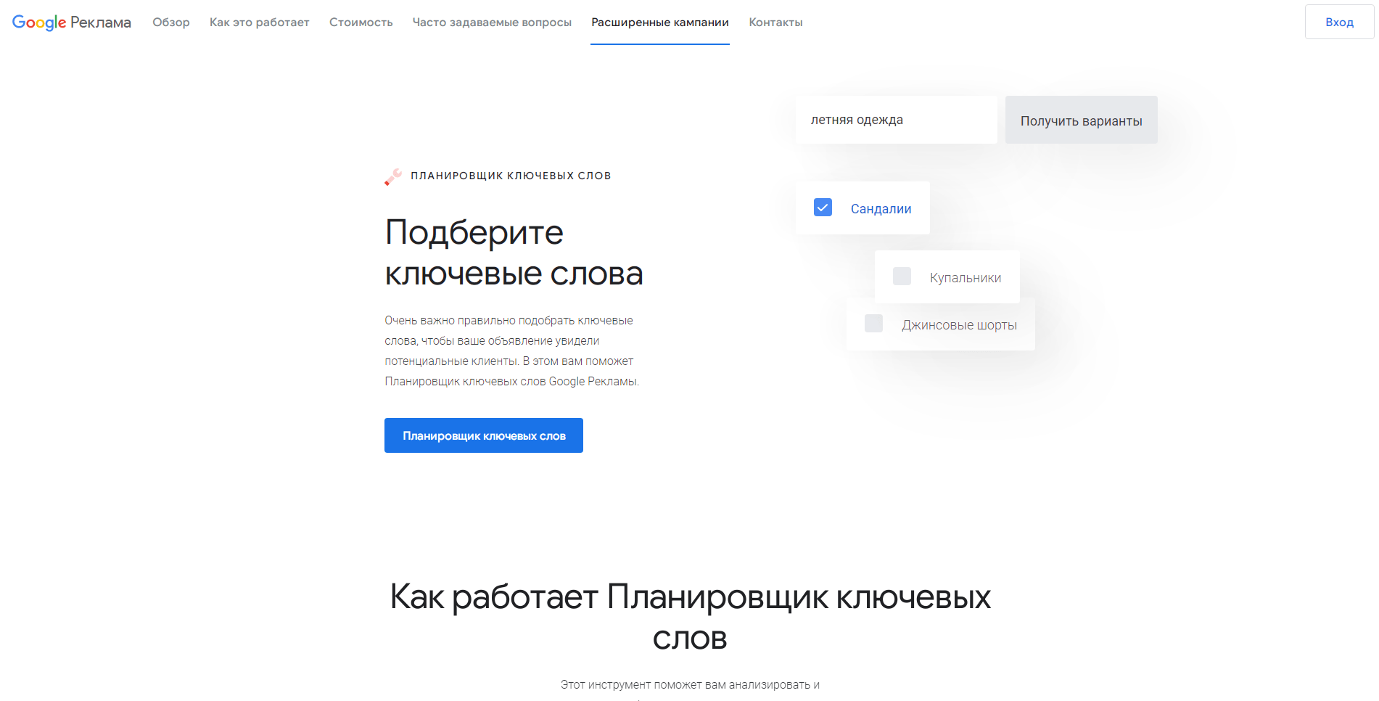Go to the Стоимость section
Screen dimensions: 1379x701
tap(361, 22)
